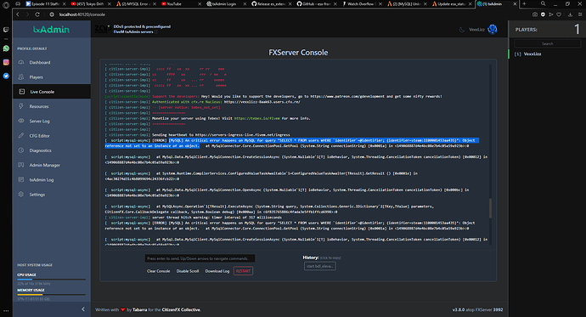
Task: Collapse the txAdmin sidebar with chevron
Action: (83, 309)
